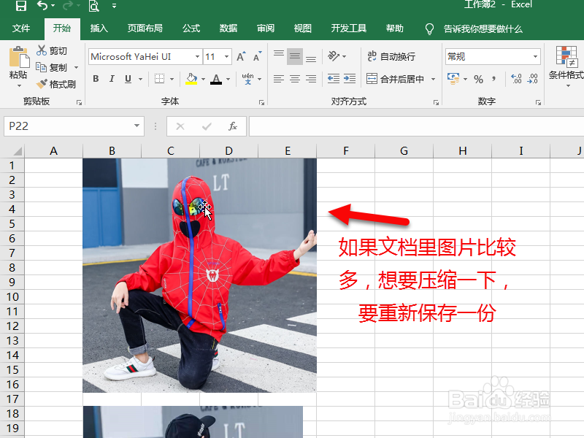The image size is (584, 438).
Task: Toggle 自动换行 wrap text
Action: click(x=391, y=56)
